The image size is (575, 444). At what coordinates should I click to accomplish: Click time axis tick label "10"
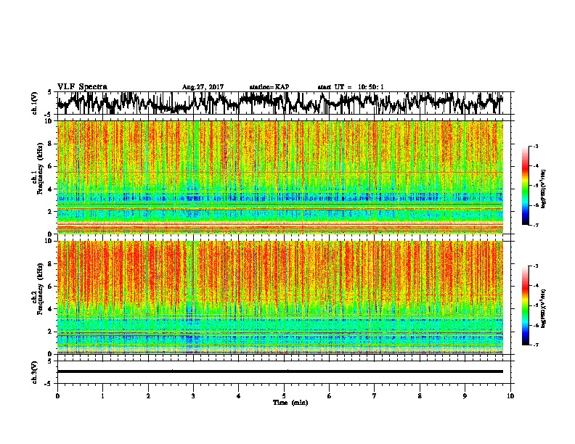[x=510, y=396]
